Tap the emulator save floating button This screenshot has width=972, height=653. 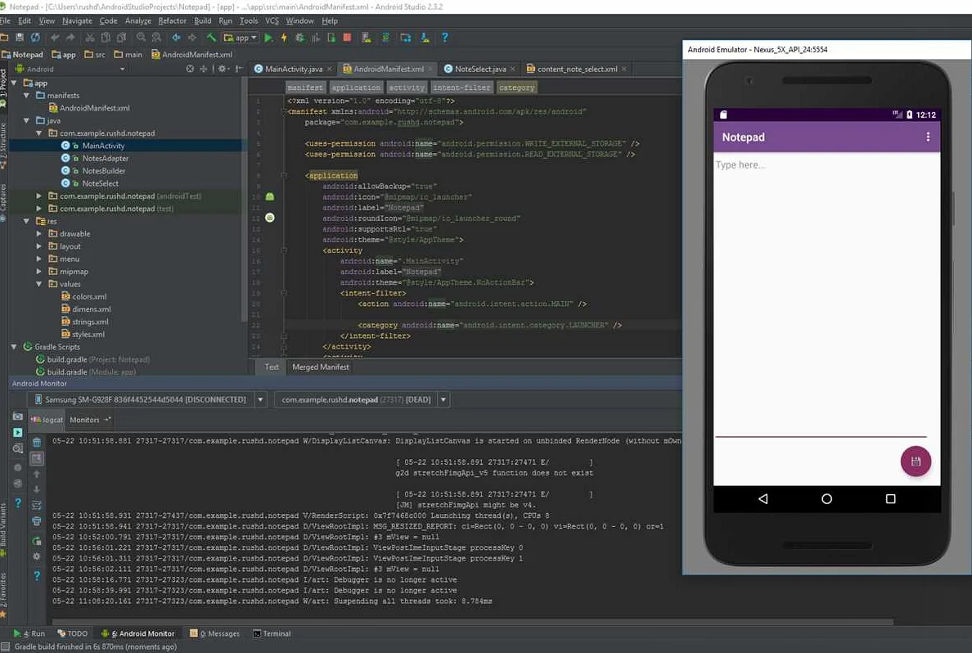click(916, 462)
